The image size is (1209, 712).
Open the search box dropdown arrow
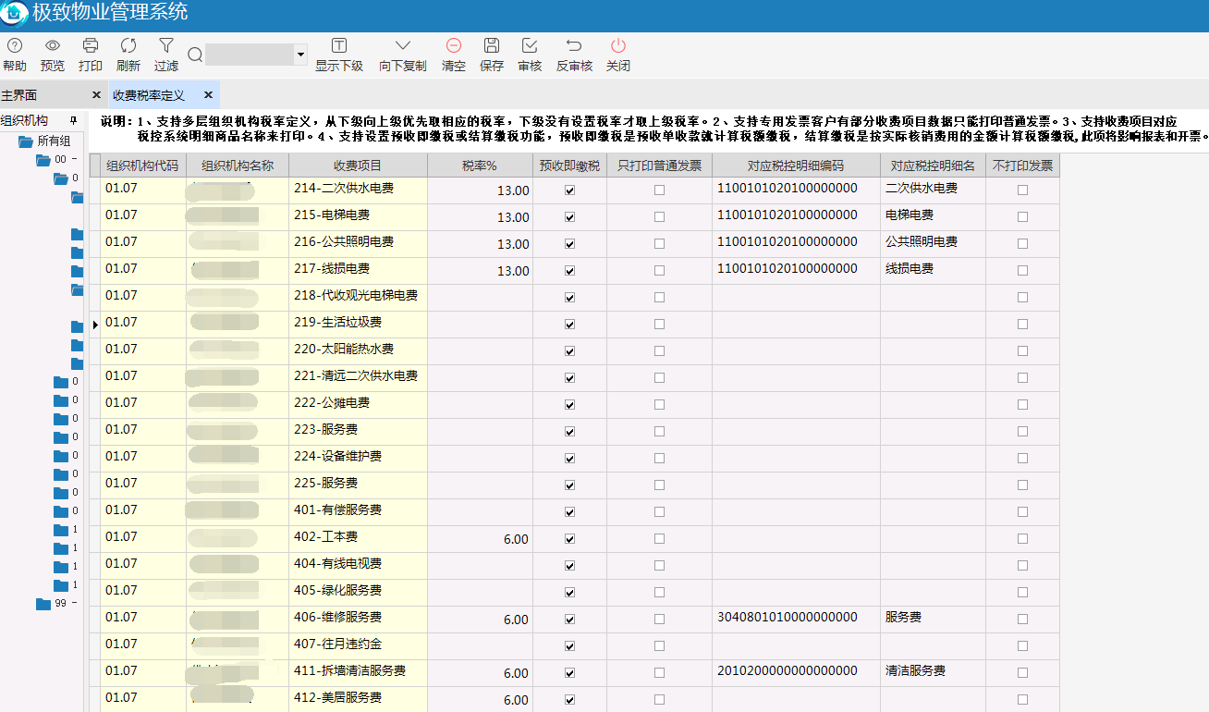point(300,55)
